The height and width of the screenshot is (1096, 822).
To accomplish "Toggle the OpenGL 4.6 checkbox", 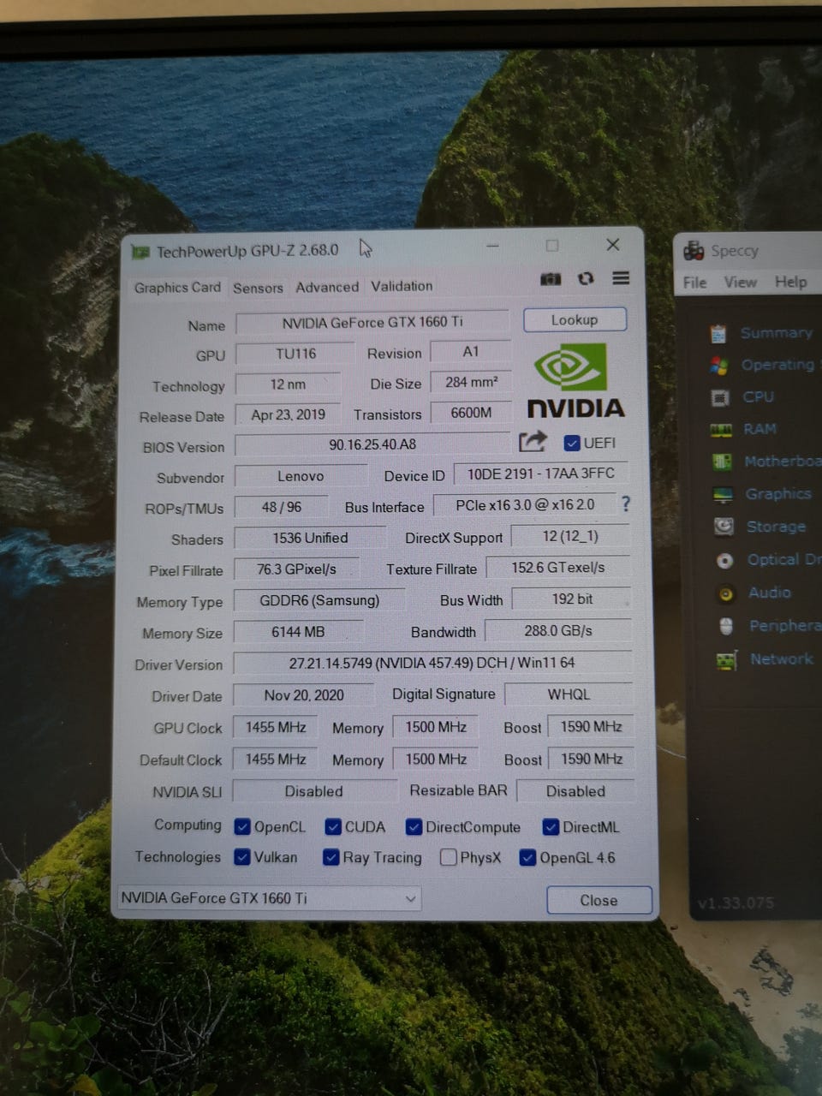I will coord(527,857).
